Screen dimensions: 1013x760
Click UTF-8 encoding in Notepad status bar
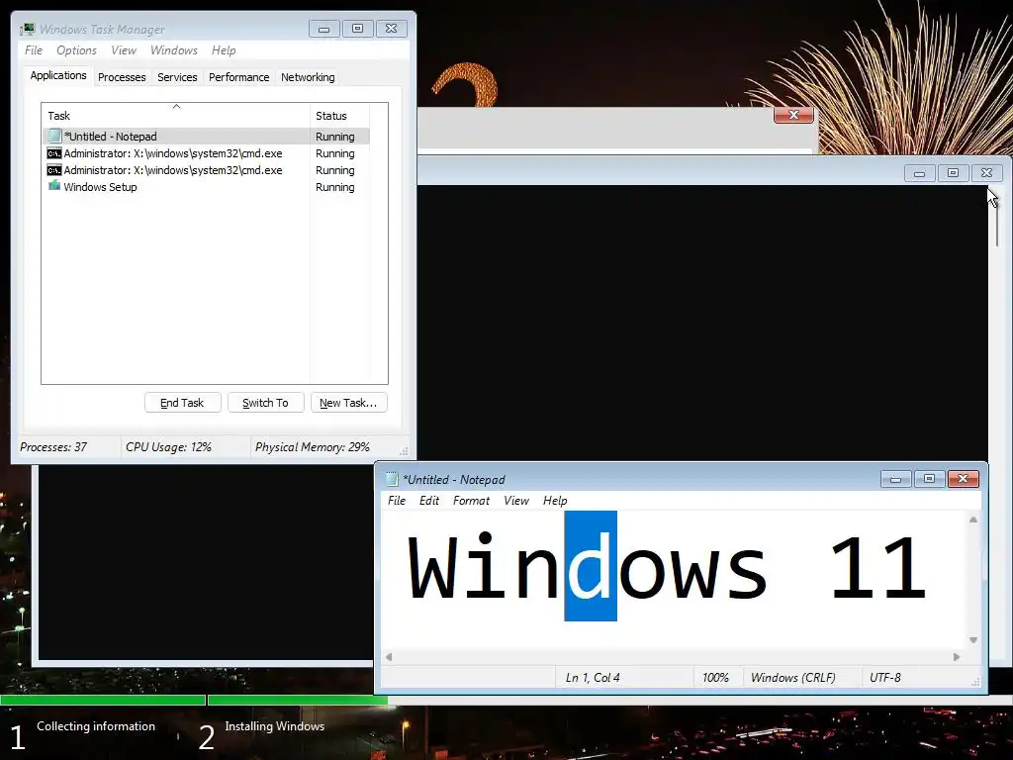885,678
